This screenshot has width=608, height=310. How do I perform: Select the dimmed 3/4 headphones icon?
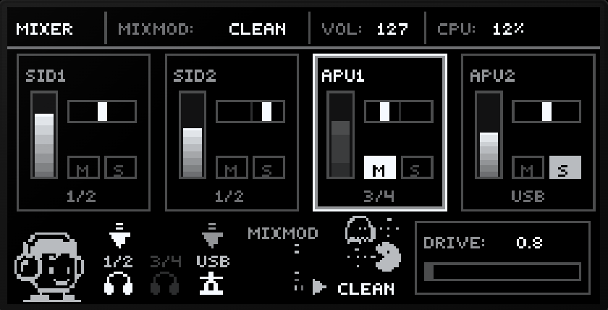(165, 283)
